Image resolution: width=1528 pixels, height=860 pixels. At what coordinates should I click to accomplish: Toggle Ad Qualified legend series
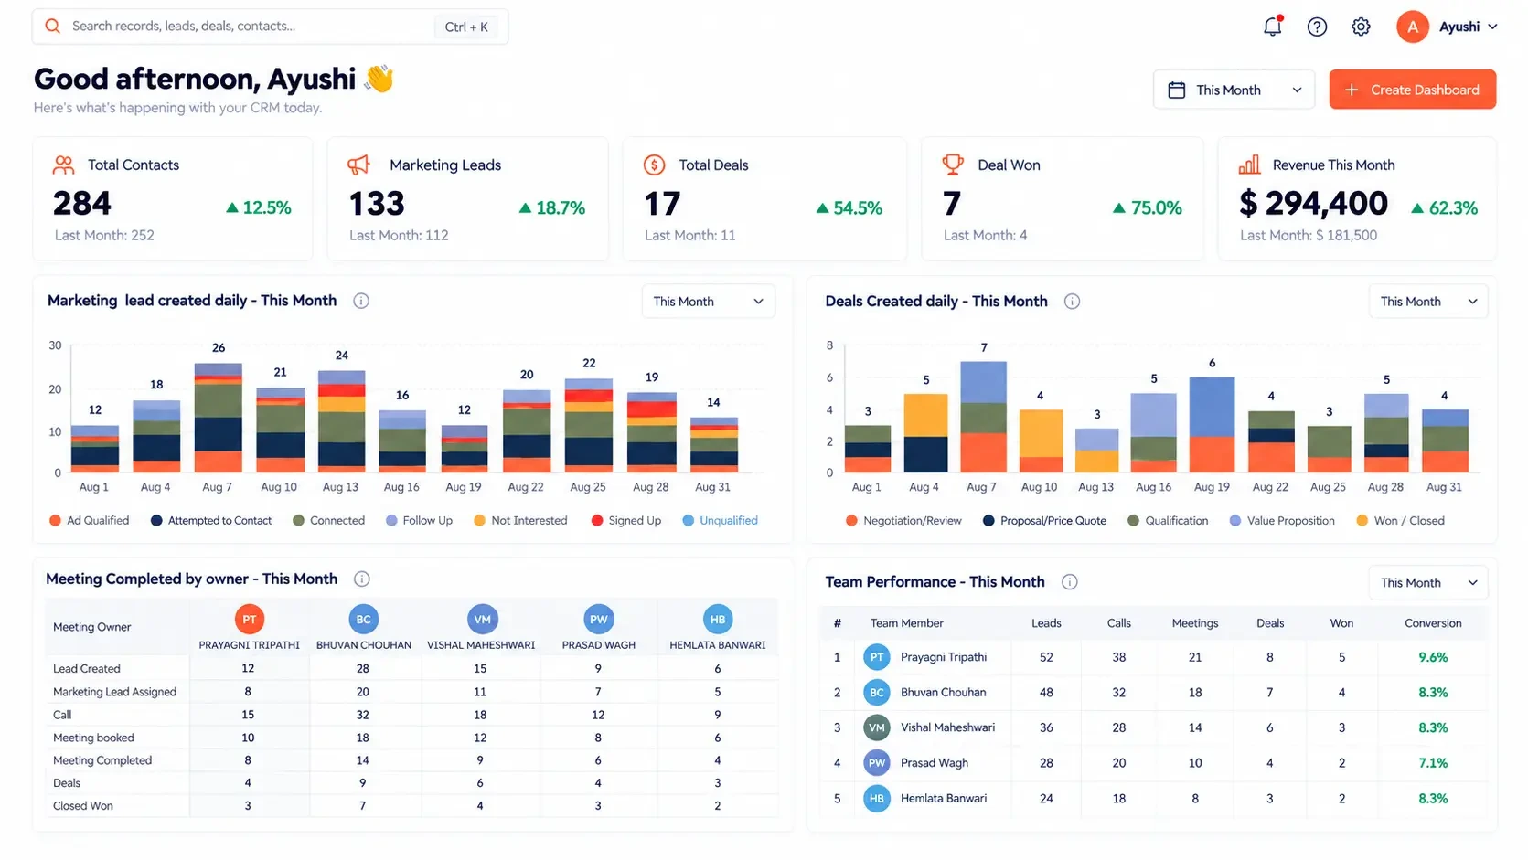[x=89, y=521]
